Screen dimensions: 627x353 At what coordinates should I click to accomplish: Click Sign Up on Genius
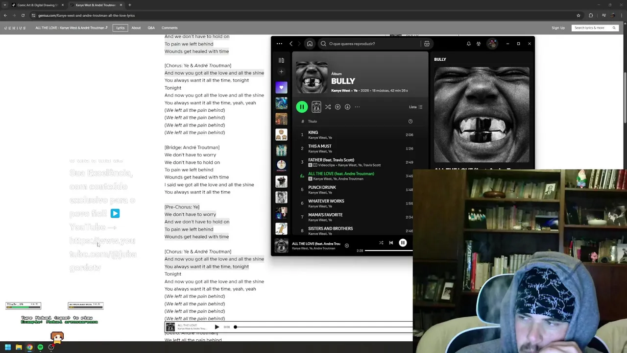click(x=558, y=28)
